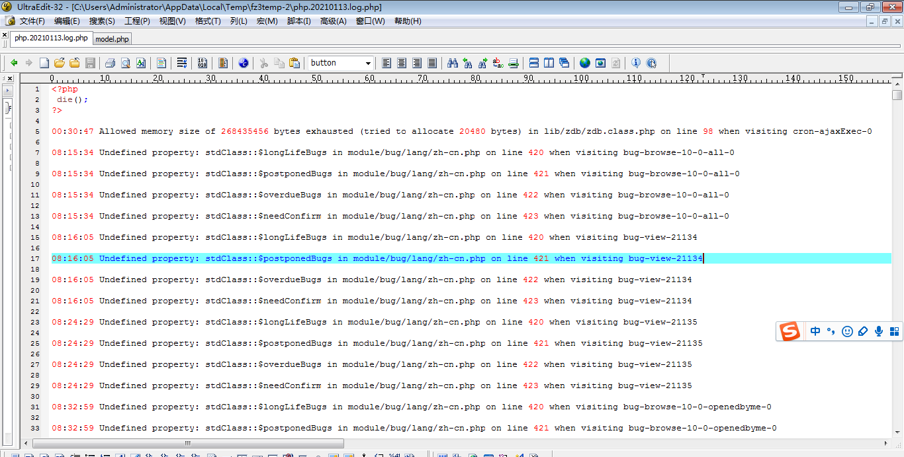Image resolution: width=904 pixels, height=457 pixels.
Task: Open the 'button' combo box dropdown
Action: [x=368, y=63]
